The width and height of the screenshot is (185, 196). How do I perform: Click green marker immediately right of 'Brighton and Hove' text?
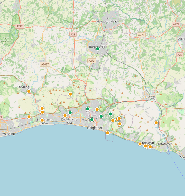[x=101, y=116]
